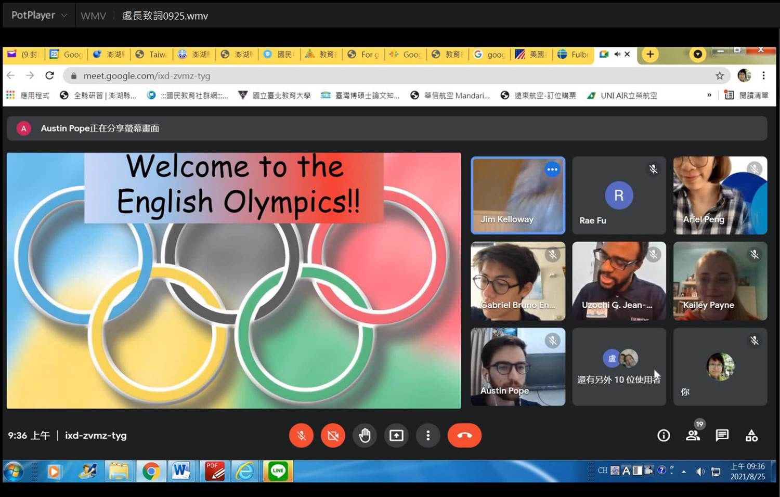Click the volume icon in system tray

(700, 472)
